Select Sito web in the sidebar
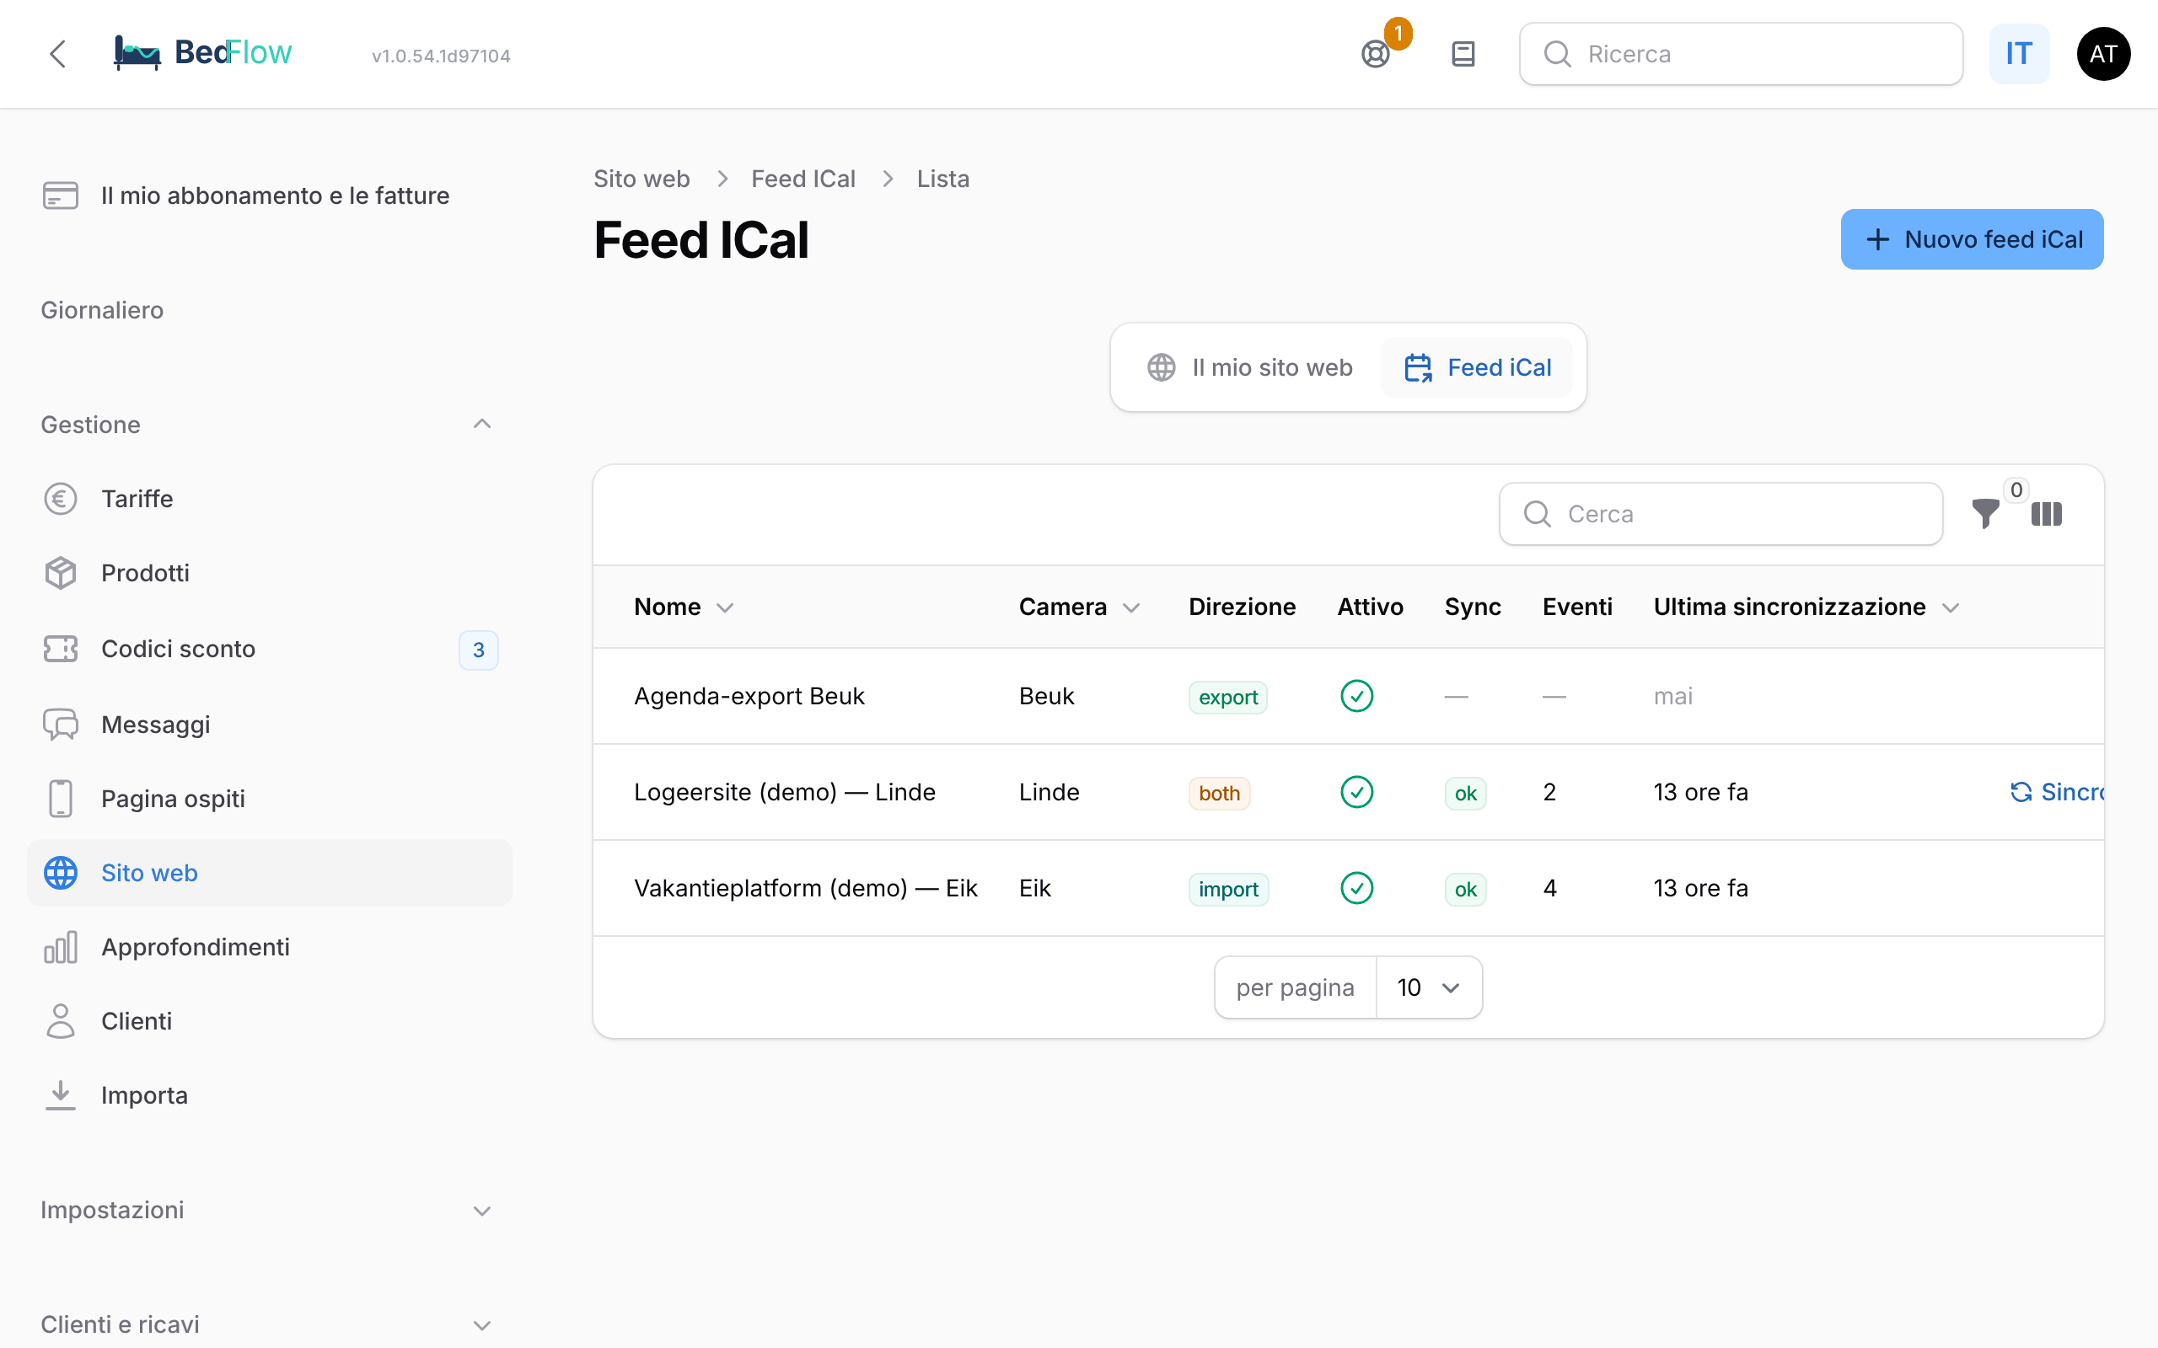The width and height of the screenshot is (2158, 1348). tap(269, 873)
